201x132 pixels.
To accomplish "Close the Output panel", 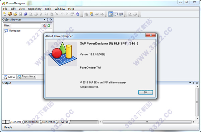I will pos(197,83).
